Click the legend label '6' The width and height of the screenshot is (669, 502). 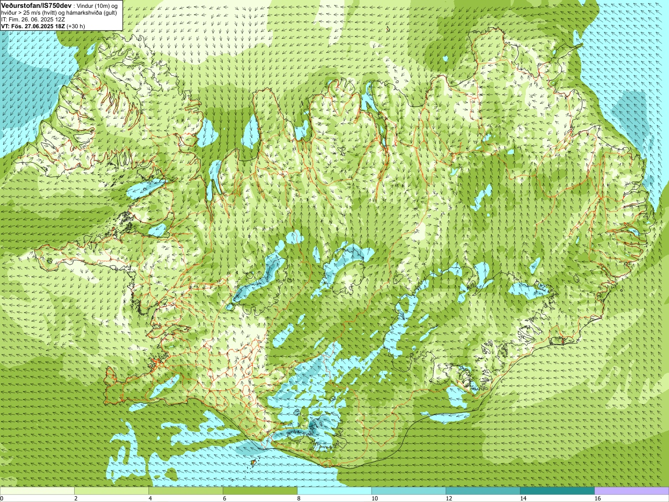click(225, 499)
